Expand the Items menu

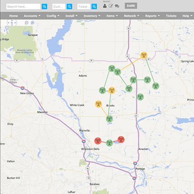(112, 16)
